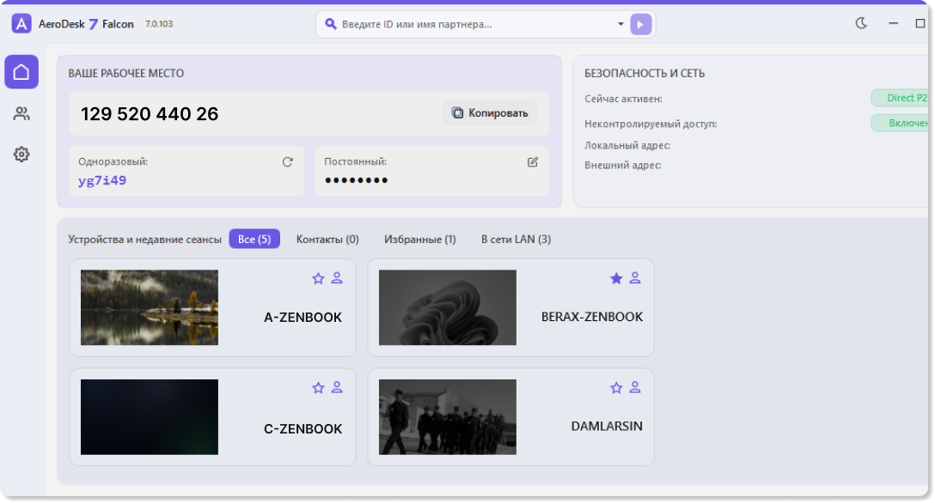Click the search magnifier icon
Image resolution: width=935 pixels, height=503 pixels.
coord(330,24)
